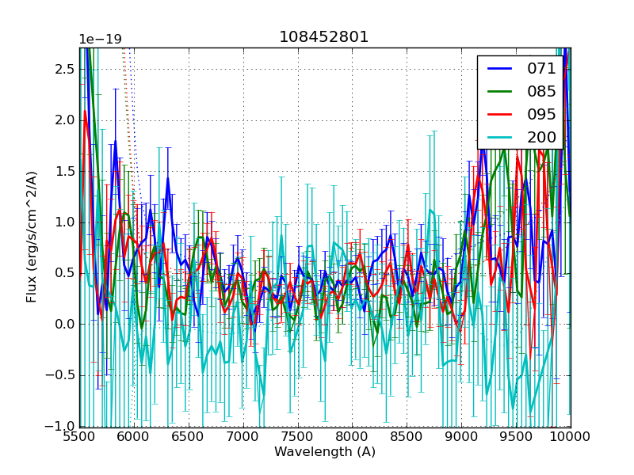Click the blue line swatch in legend
The image size is (634, 475).
click(x=499, y=69)
